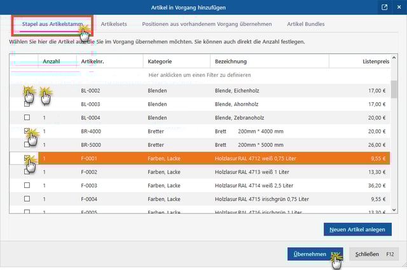The image size is (407, 270).
Task: Sort by the Bezeichnung column header
Action: click(x=268, y=61)
